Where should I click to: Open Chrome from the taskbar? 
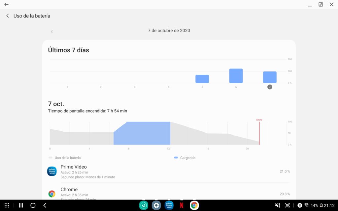[x=194, y=205]
